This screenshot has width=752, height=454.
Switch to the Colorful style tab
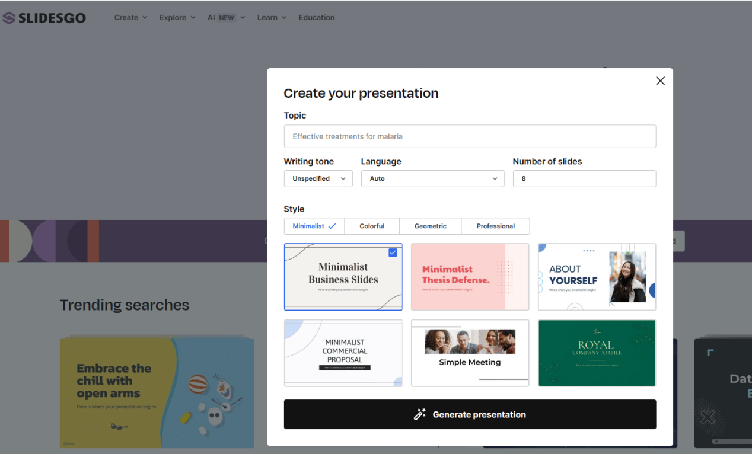click(372, 226)
